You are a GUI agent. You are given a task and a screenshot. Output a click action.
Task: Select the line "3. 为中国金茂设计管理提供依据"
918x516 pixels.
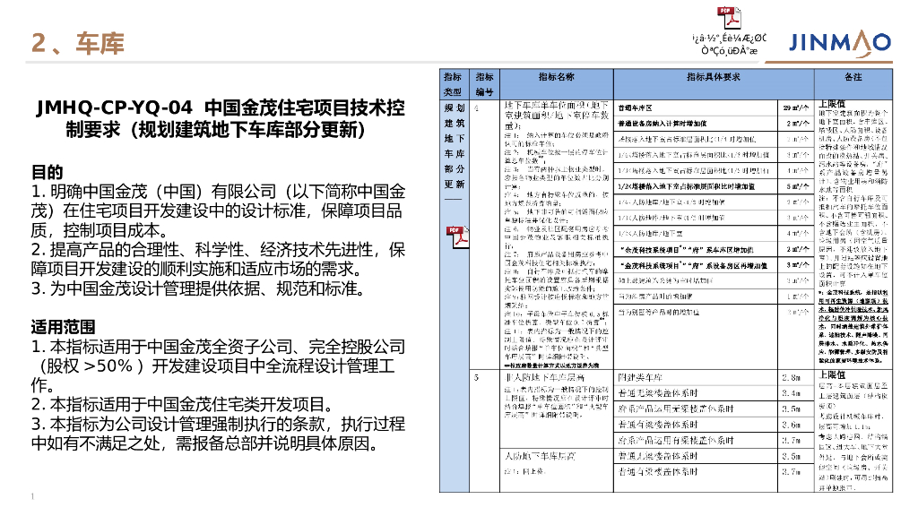tap(199, 288)
